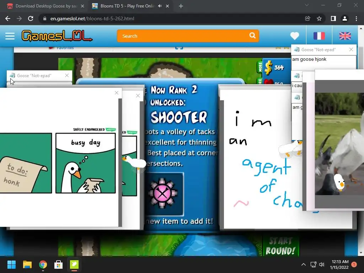Open Chrome three-dot menu
The height and width of the screenshot is (273, 364).
(x=356, y=18)
